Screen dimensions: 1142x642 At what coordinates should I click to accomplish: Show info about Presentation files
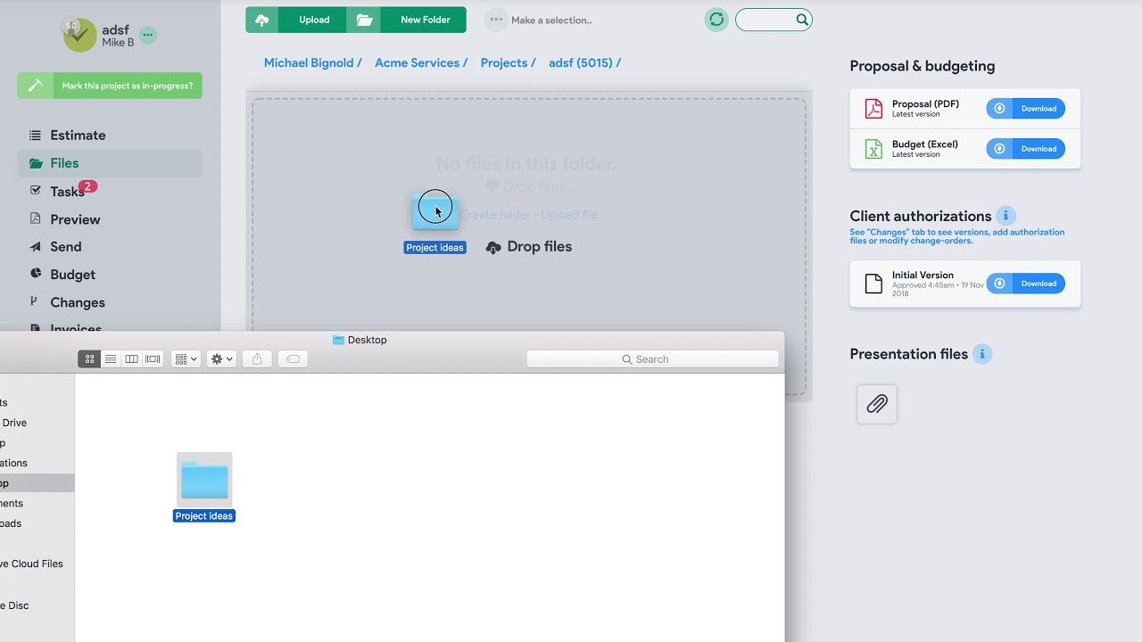pos(981,354)
